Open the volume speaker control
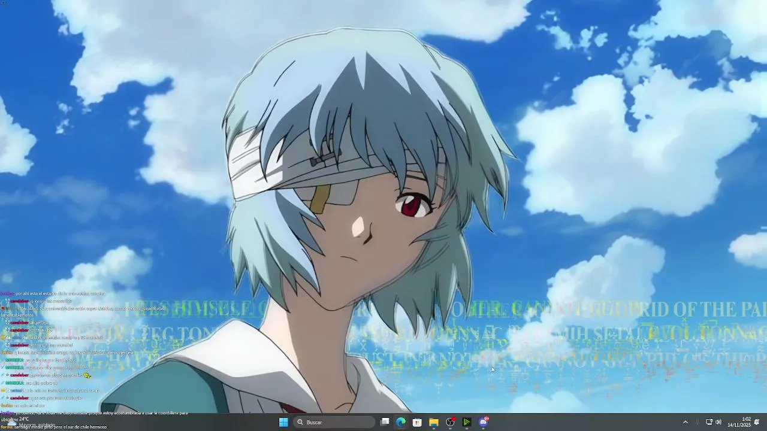Viewport: 767px width, 431px height. 718,422
